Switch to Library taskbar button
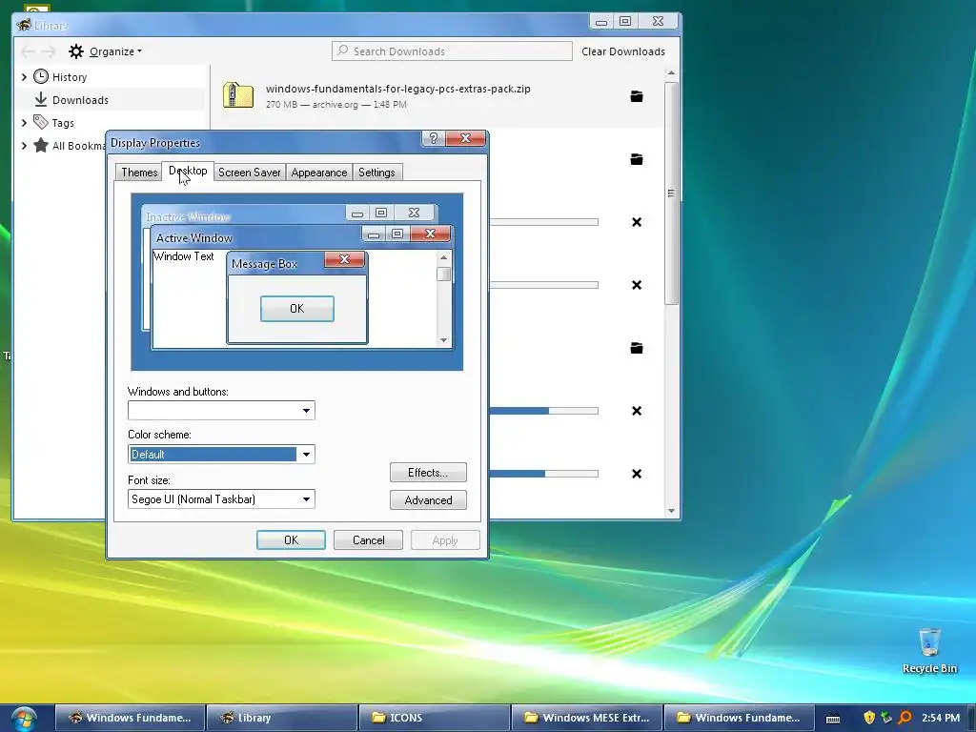Screen dimensions: 976x732 [x=282, y=718]
